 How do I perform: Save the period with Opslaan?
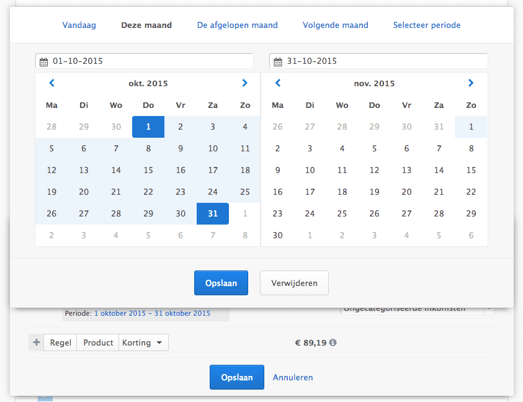[x=221, y=282]
